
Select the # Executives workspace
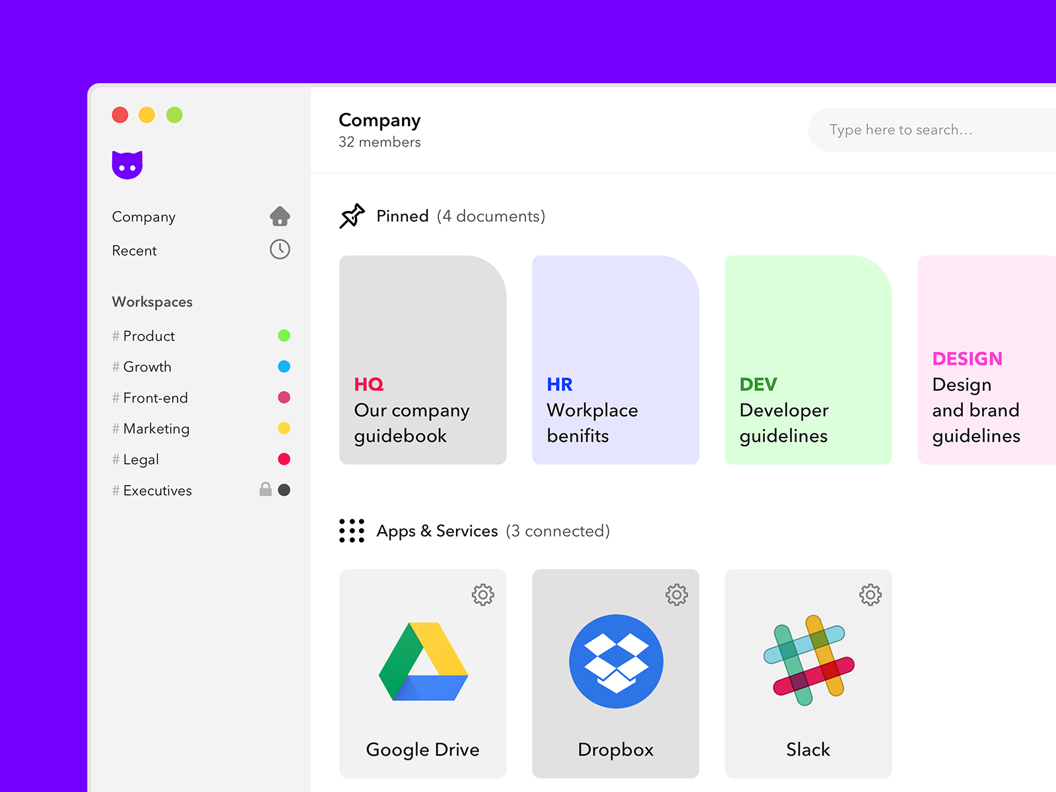(201, 490)
